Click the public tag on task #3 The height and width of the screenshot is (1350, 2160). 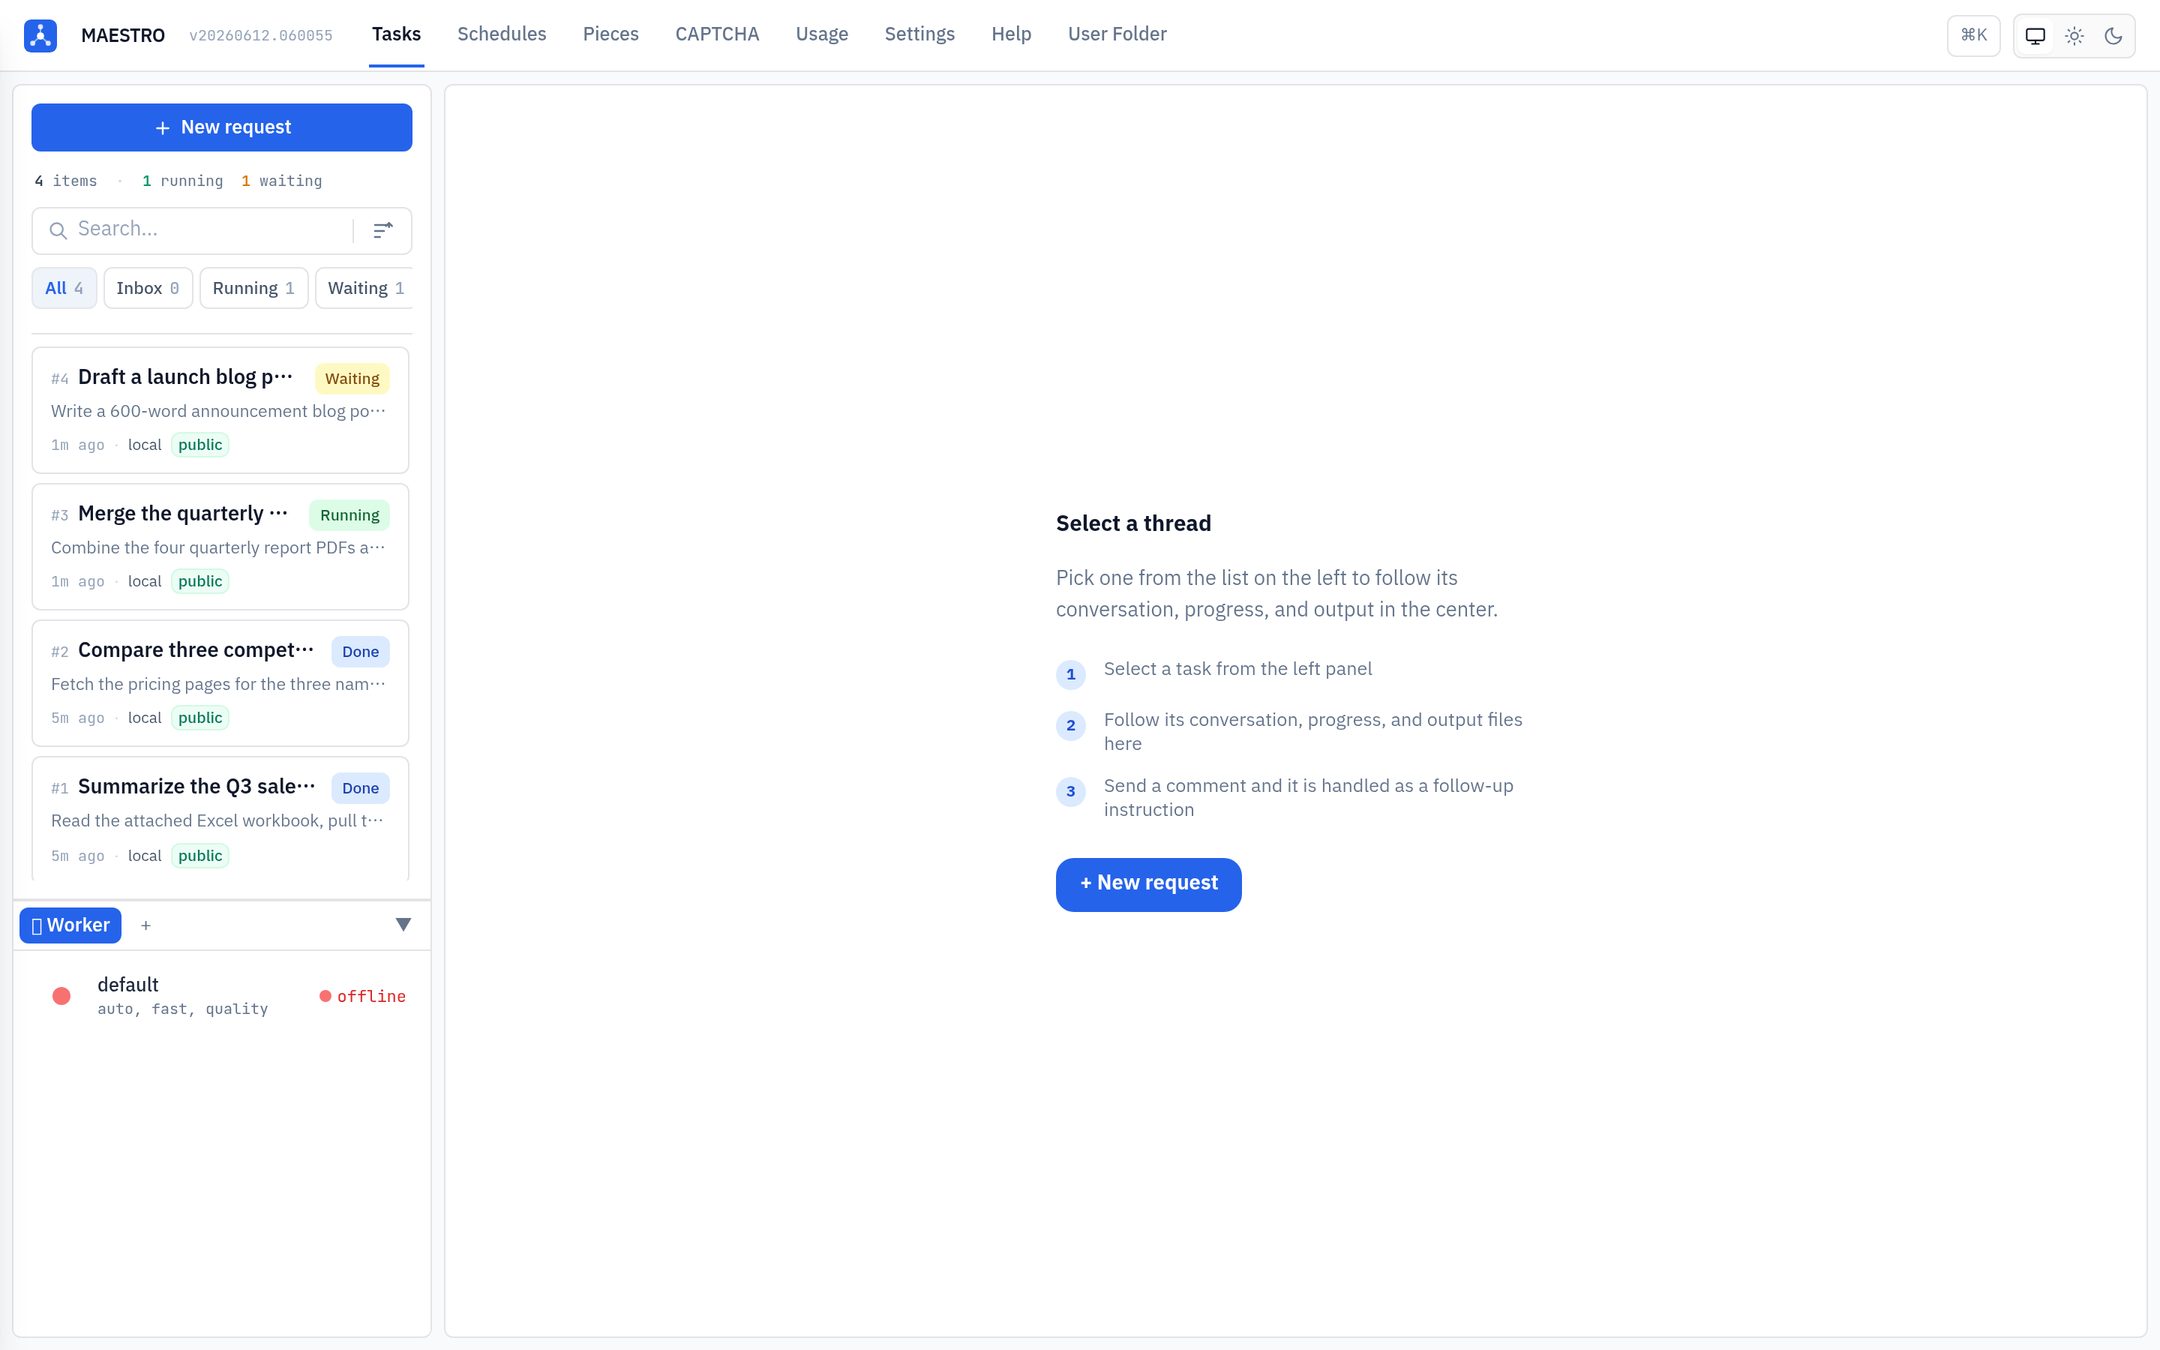click(x=200, y=581)
